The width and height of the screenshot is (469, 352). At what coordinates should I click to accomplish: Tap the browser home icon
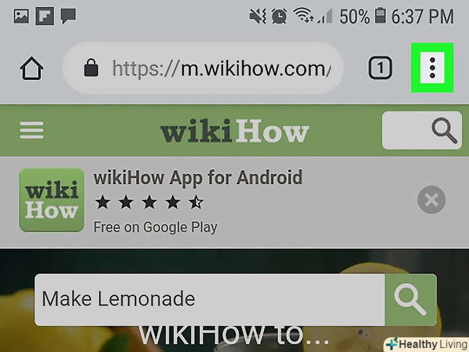coord(32,68)
